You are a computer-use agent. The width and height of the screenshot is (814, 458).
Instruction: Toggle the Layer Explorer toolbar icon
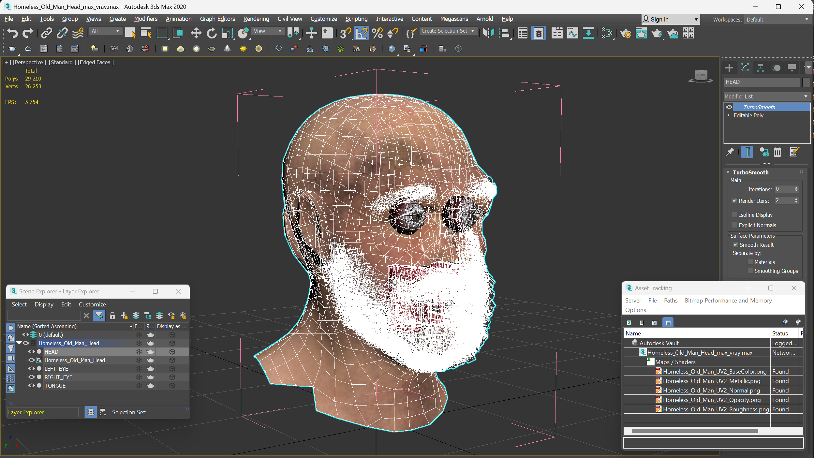tap(539, 33)
